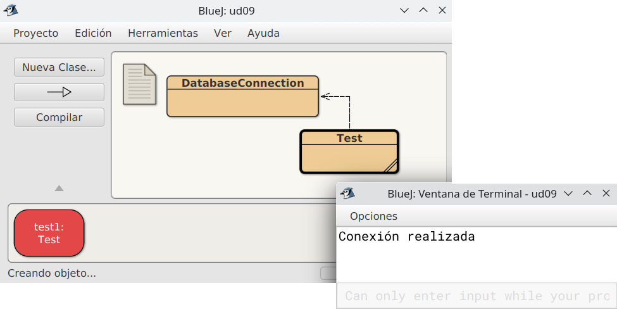Click the inheritance arrow button
617x309 pixels.
pos(59,92)
